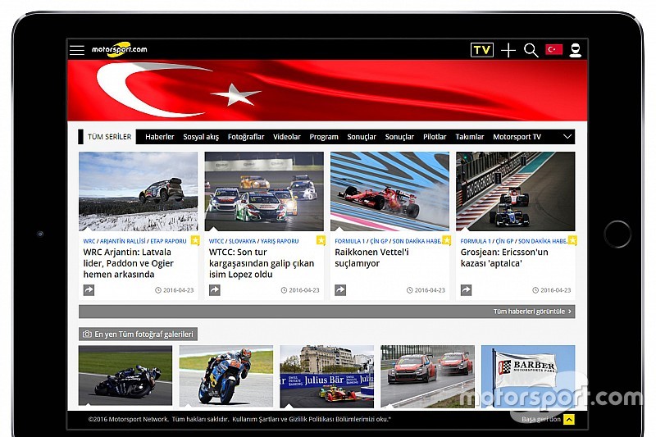This screenshot has width=656, height=437.
Task: Open the Fotoğraflar tab
Action: [x=246, y=137]
